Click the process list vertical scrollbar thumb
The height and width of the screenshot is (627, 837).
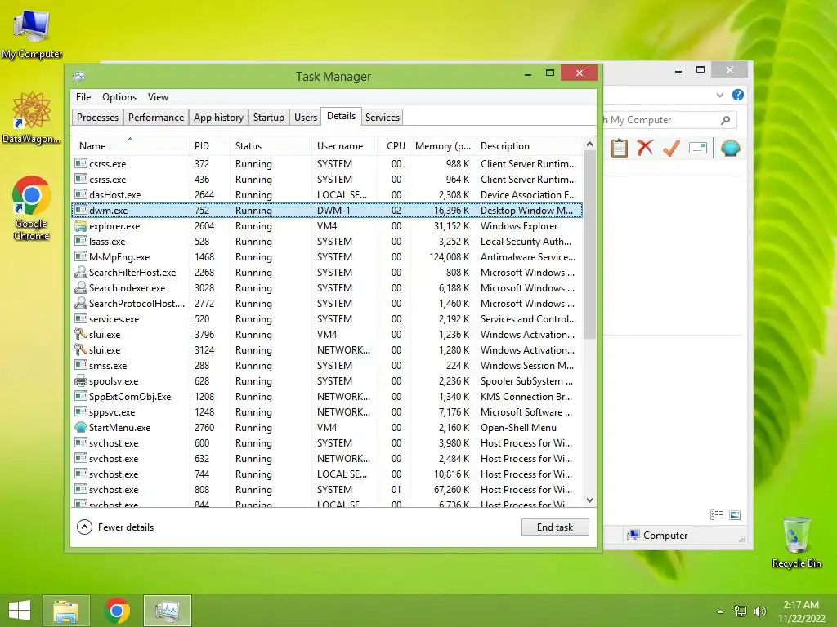[589, 245]
